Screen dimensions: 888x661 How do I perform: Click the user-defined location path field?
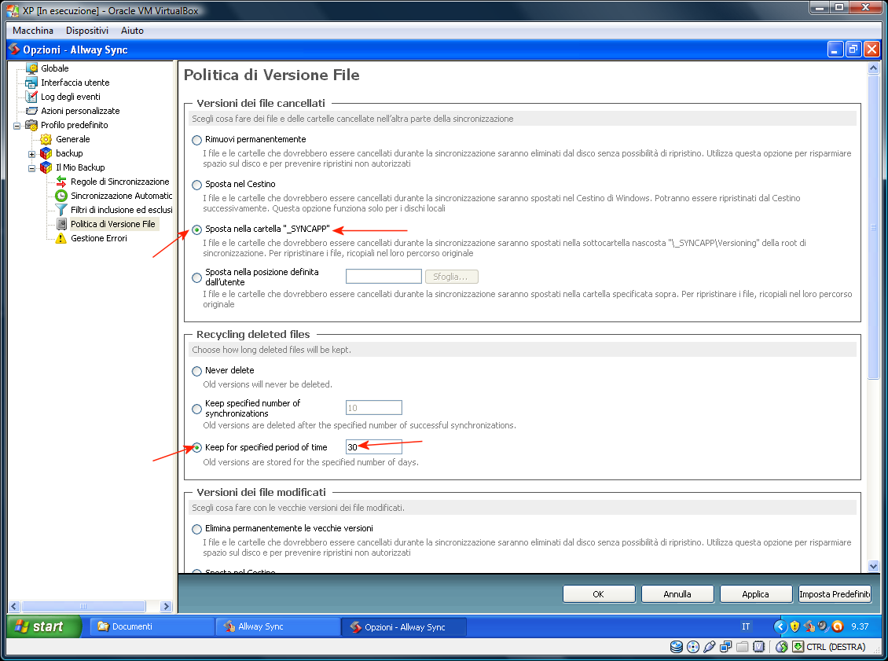pos(383,277)
